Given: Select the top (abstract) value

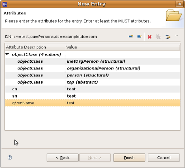Looking at the screenshot, I should (82, 82).
